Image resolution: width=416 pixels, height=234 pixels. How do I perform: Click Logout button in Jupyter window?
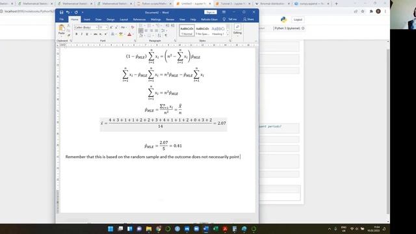point(298,19)
